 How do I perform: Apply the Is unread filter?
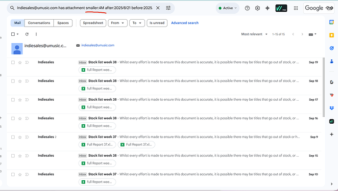tap(157, 23)
